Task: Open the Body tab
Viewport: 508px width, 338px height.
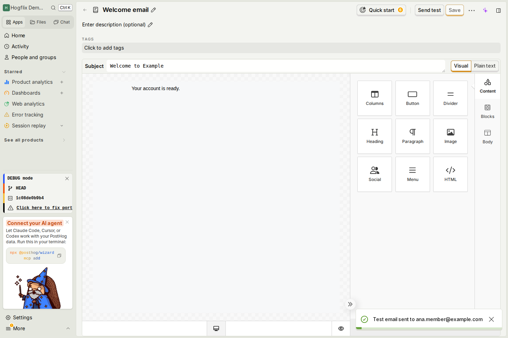Action: pos(488,137)
